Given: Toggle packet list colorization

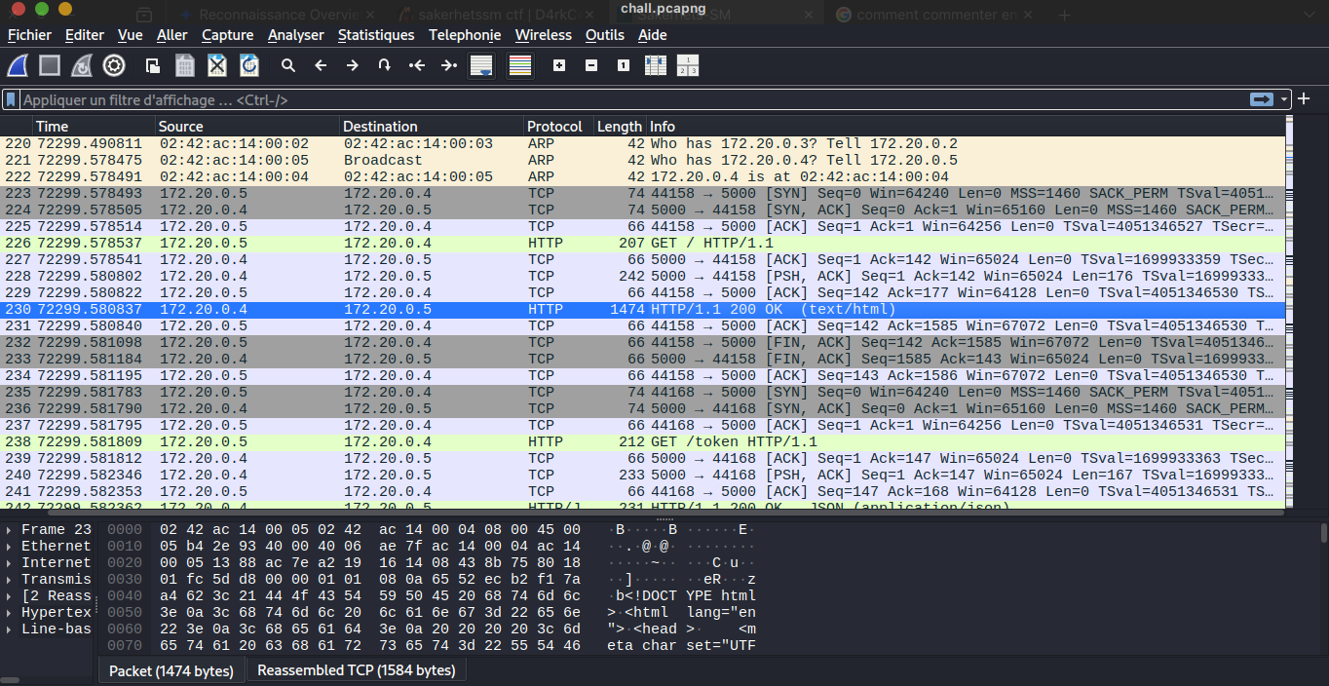Looking at the screenshot, I should [x=520, y=65].
